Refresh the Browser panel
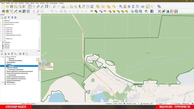 coord(5,18)
